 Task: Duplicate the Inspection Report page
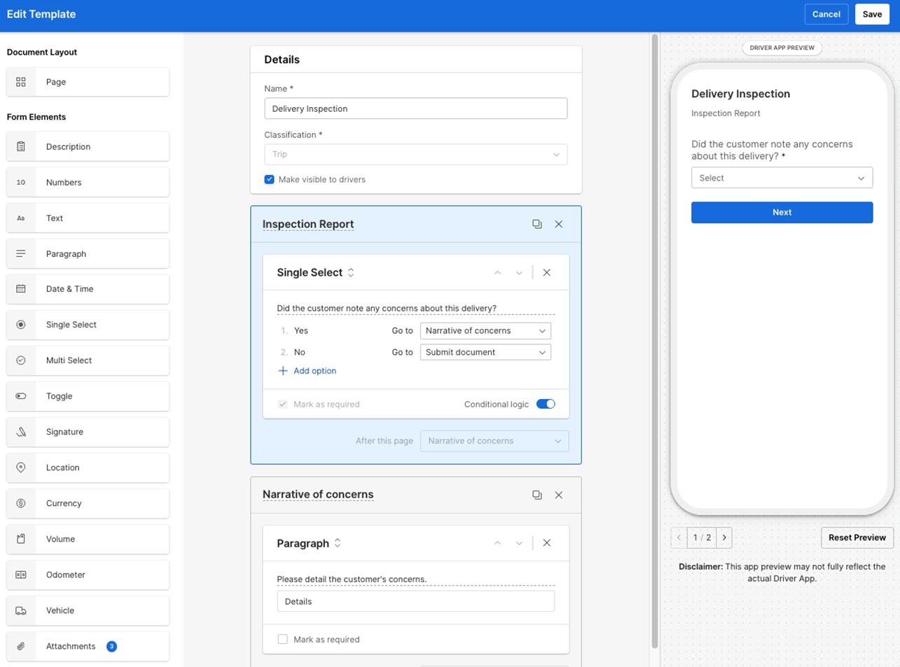pyautogui.click(x=537, y=224)
